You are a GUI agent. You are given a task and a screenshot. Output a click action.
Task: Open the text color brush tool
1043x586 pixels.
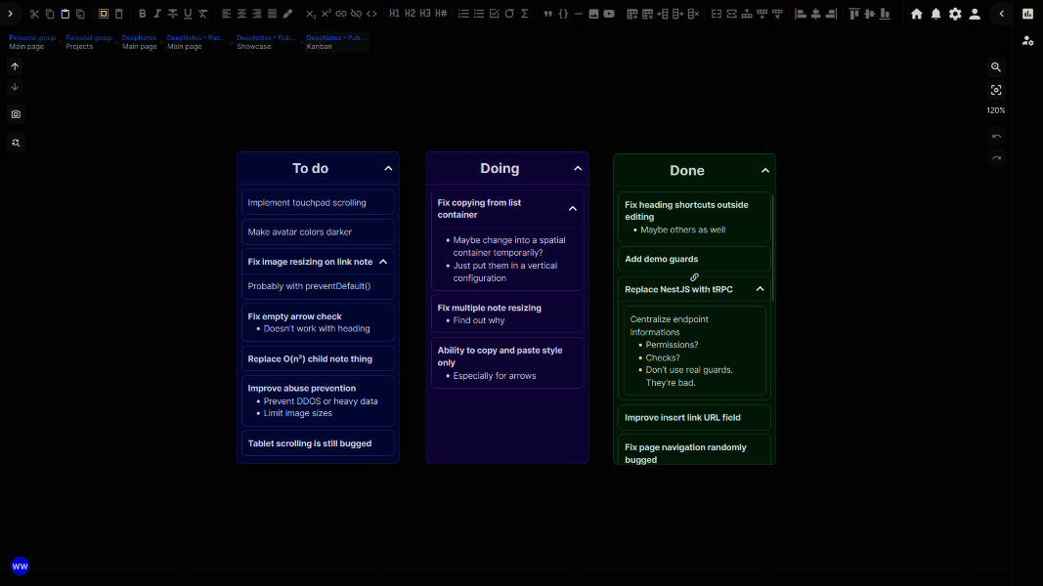(x=287, y=14)
